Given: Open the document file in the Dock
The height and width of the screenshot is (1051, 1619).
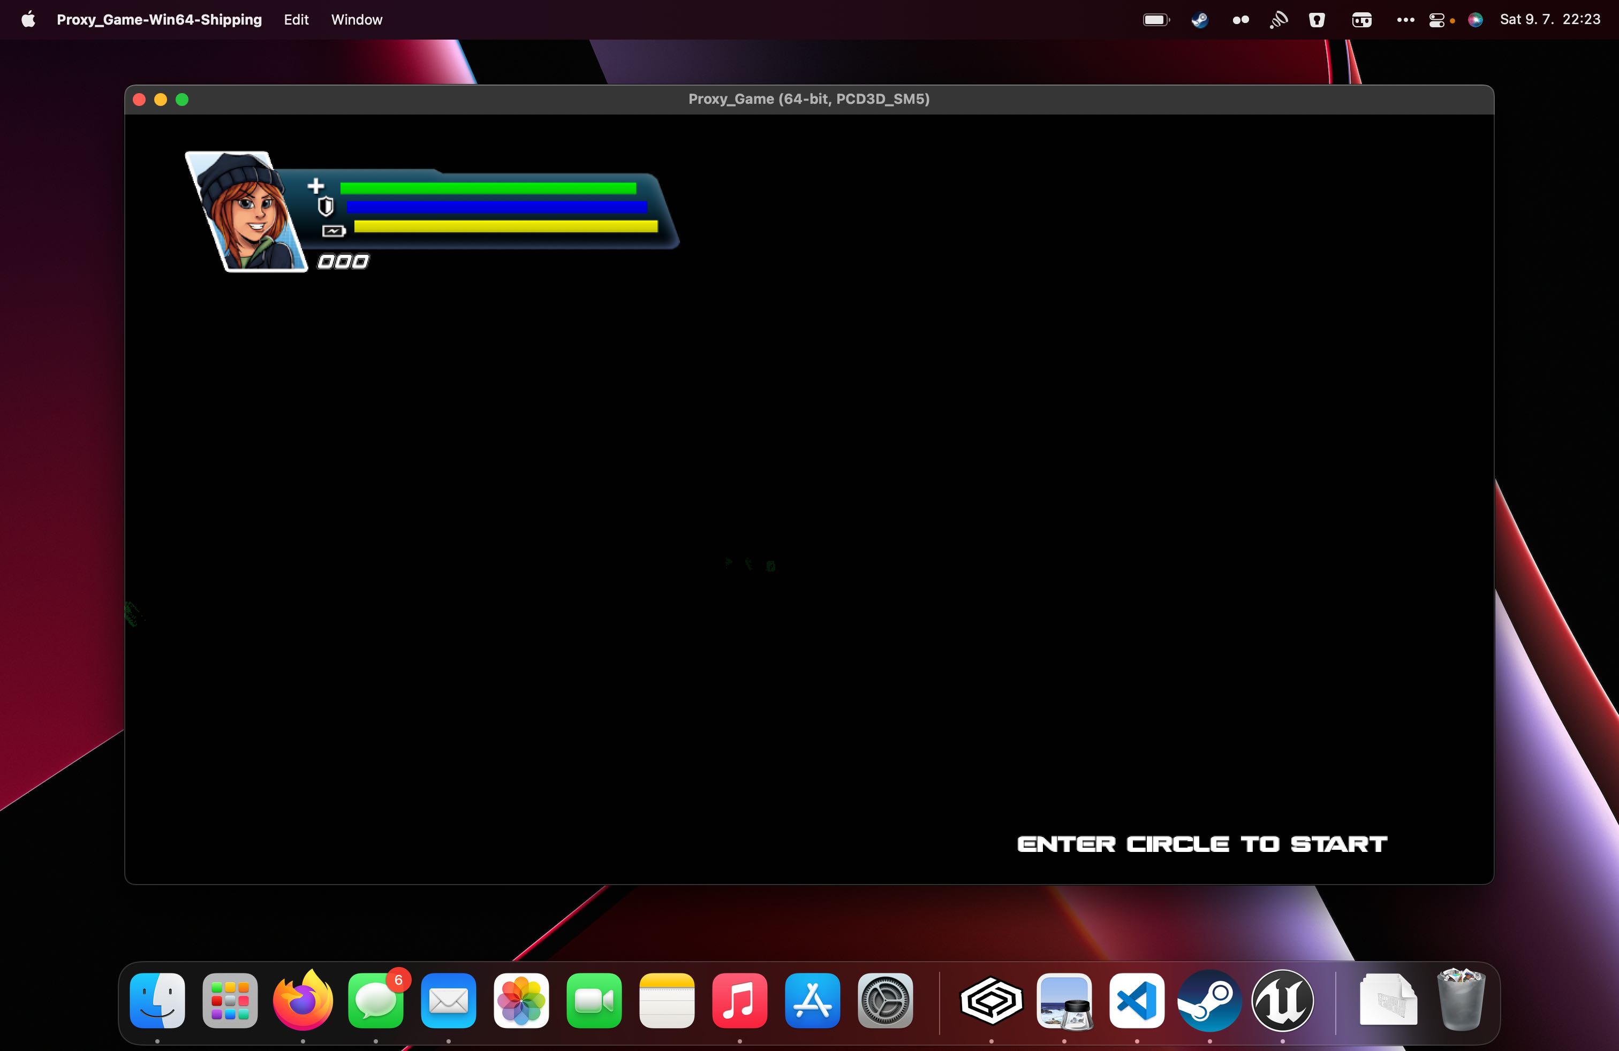Looking at the screenshot, I should tap(1388, 1000).
